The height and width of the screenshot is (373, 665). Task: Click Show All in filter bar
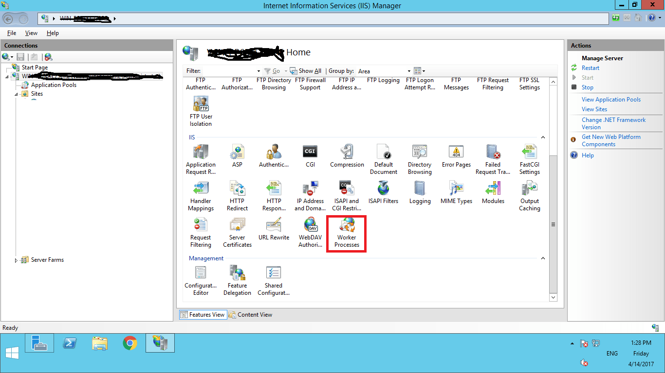point(305,71)
